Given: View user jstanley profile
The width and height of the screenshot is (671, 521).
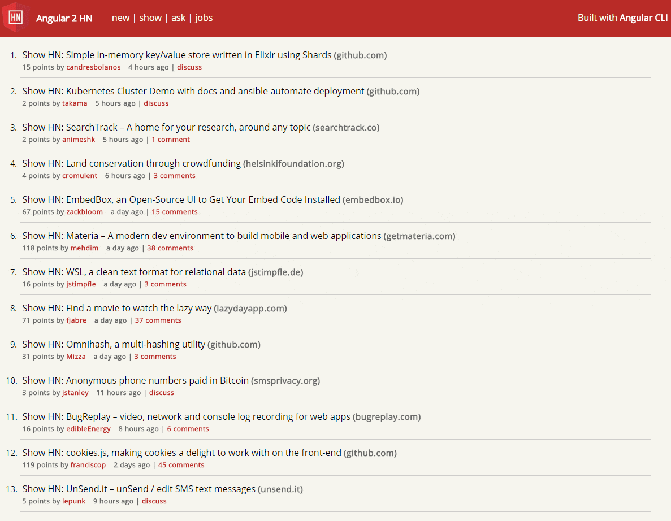Looking at the screenshot, I should 75,392.
